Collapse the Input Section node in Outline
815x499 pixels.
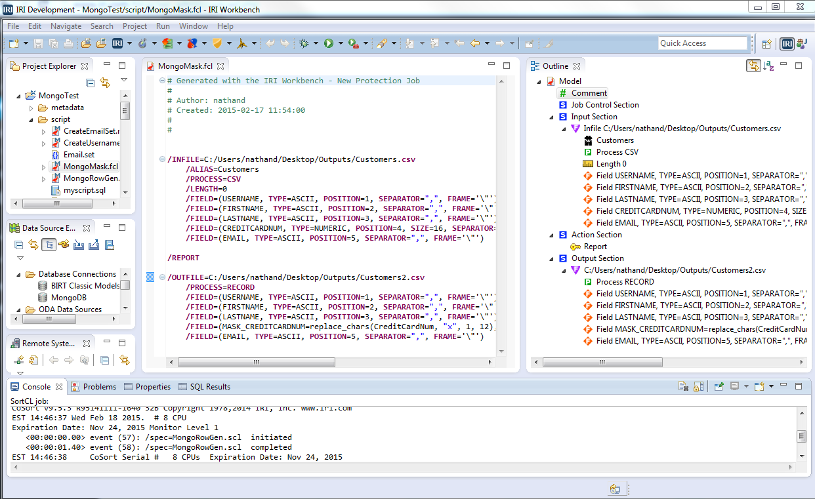tap(553, 117)
